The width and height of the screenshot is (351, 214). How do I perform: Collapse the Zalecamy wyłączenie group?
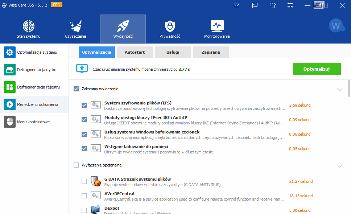pos(339,90)
